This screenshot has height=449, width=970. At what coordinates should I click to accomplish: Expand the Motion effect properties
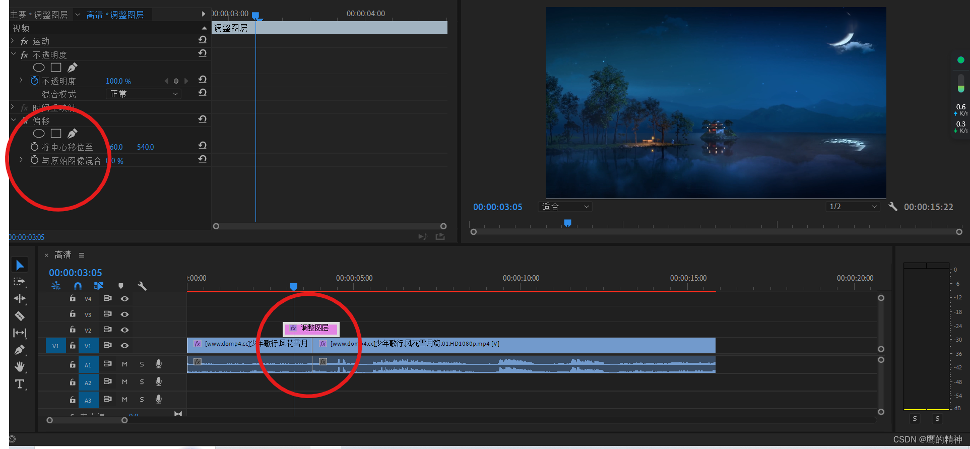(13, 40)
